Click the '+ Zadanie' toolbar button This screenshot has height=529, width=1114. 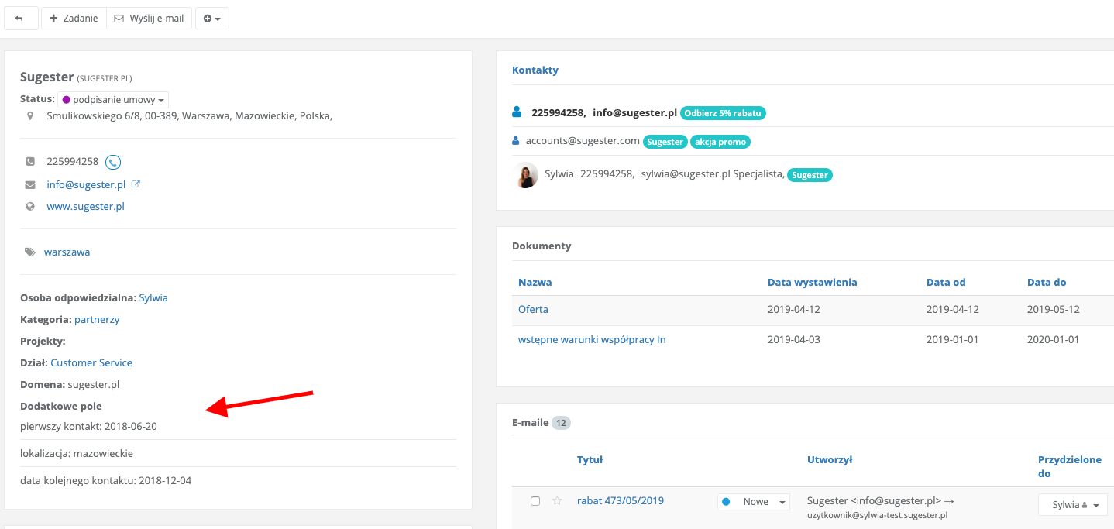point(74,19)
